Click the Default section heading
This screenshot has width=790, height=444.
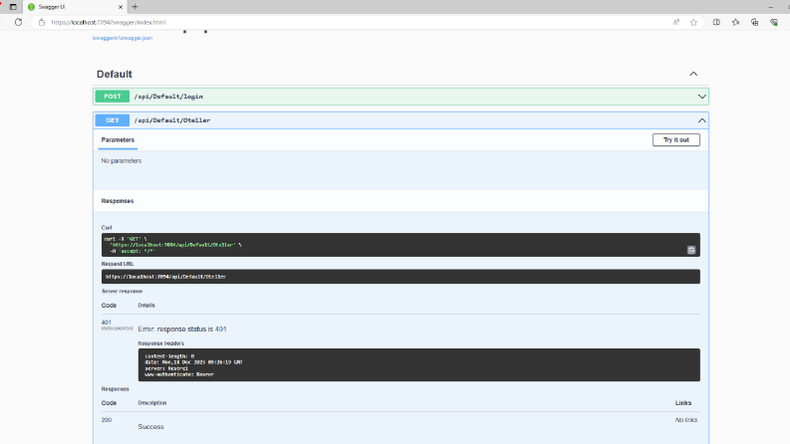point(115,74)
